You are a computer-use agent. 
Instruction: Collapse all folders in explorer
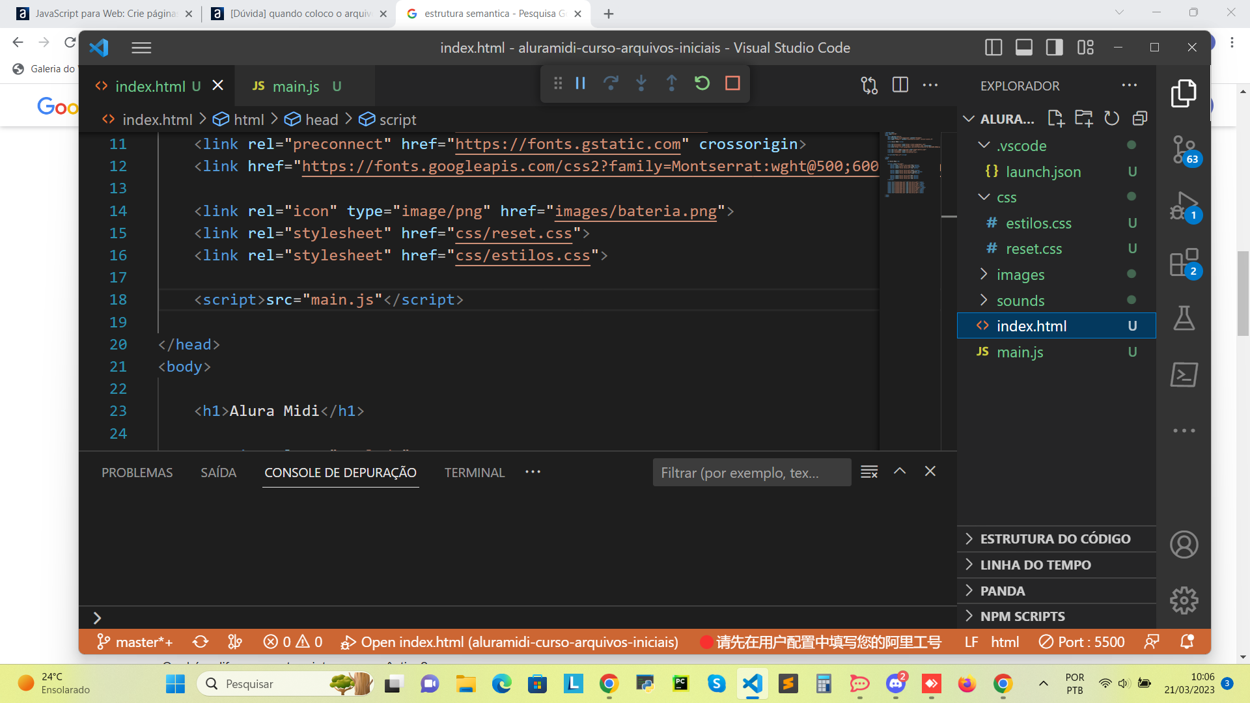tap(1140, 118)
